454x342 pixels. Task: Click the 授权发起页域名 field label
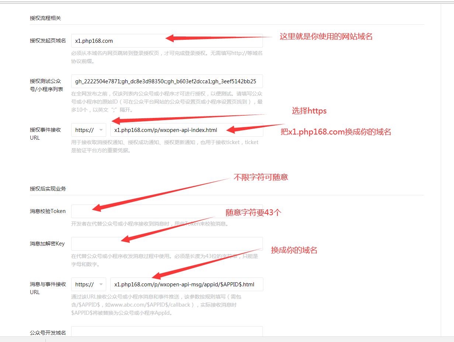(48, 41)
